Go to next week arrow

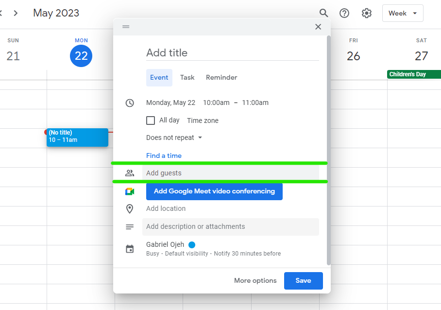click(x=16, y=13)
